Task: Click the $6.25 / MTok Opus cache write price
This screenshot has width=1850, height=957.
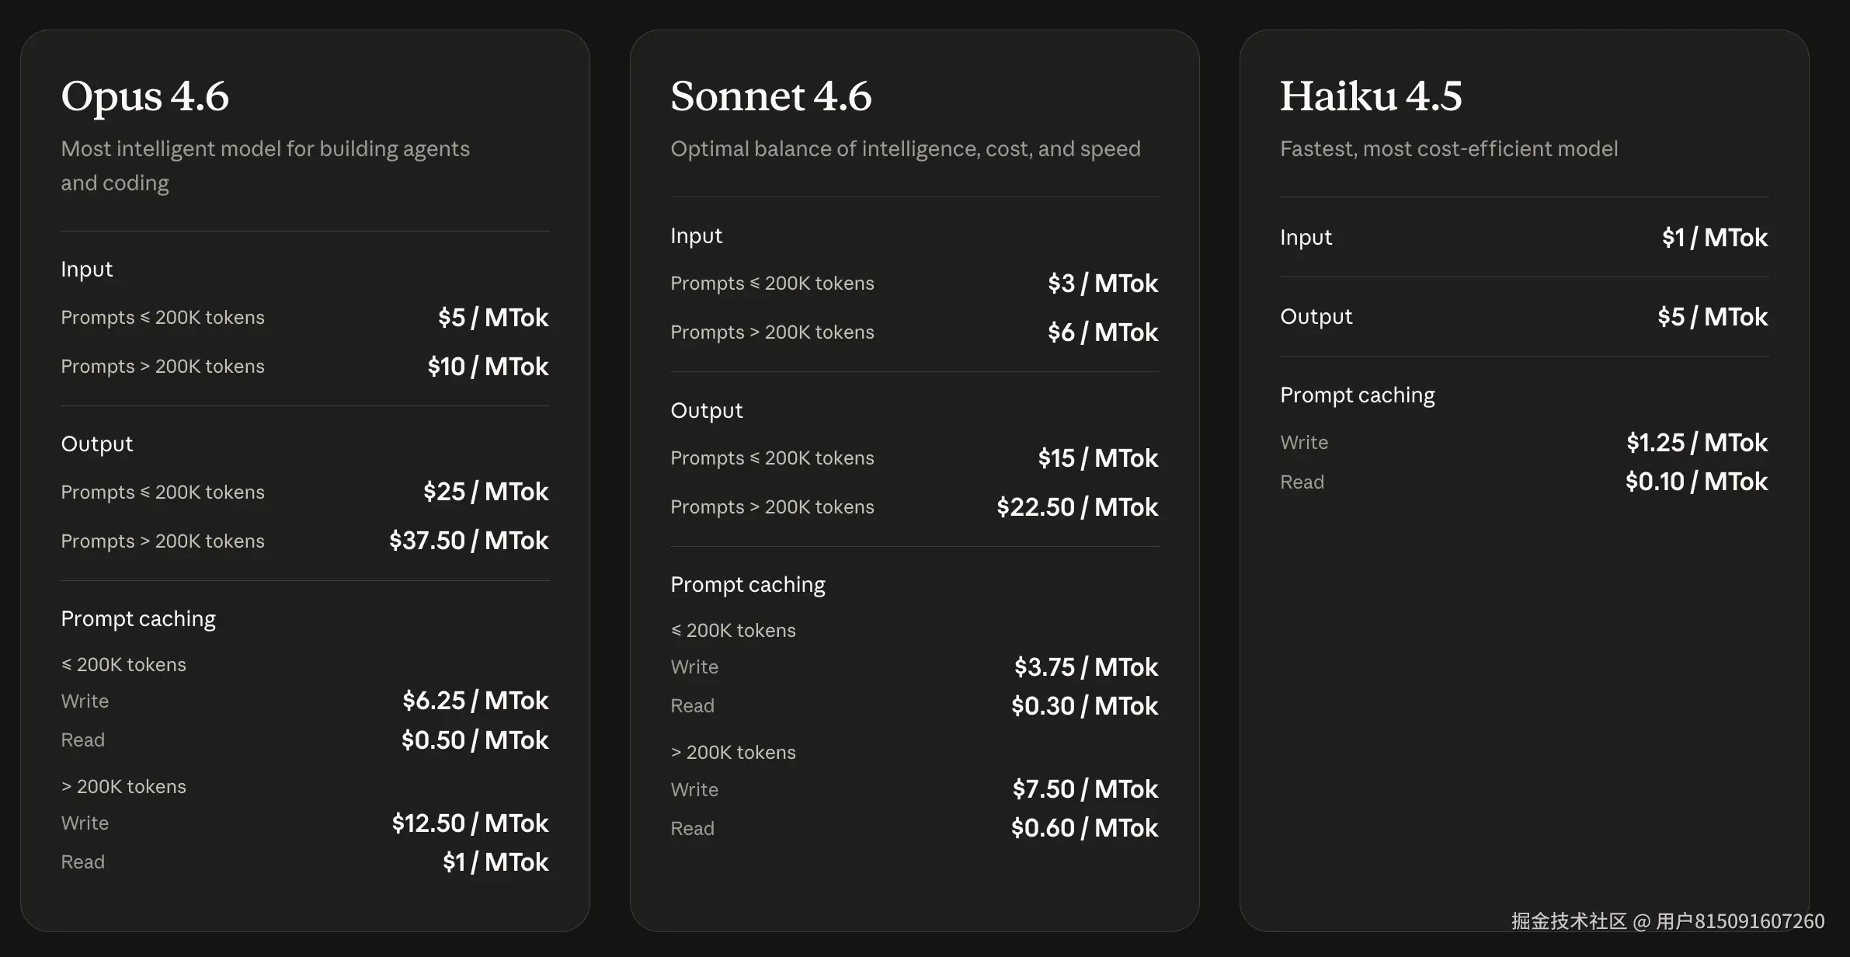Action: (x=475, y=701)
